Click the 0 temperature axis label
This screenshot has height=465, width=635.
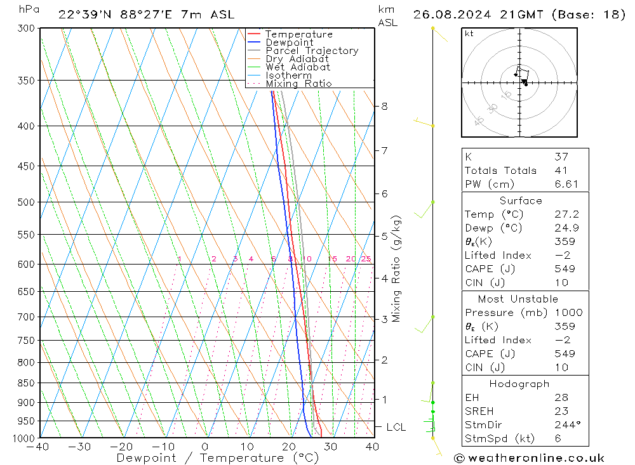pyautogui.click(x=205, y=447)
